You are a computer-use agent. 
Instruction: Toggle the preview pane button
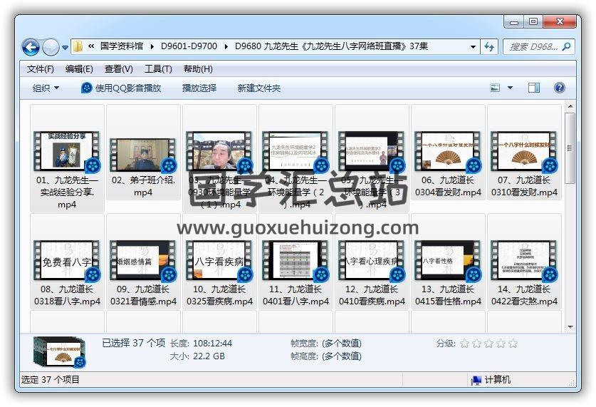pyautogui.click(x=533, y=88)
